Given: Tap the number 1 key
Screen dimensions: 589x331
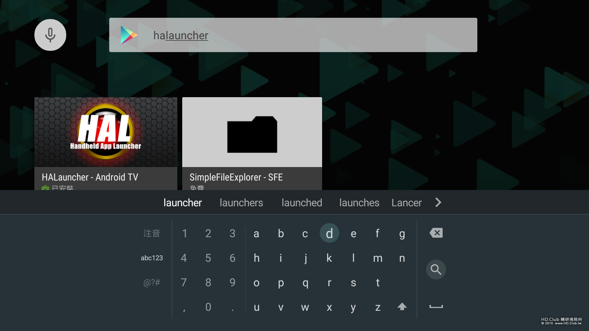Looking at the screenshot, I should tap(184, 234).
